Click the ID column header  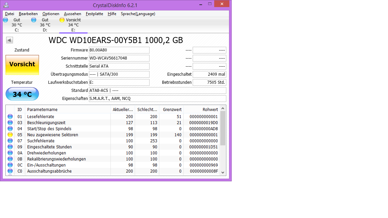(20, 109)
